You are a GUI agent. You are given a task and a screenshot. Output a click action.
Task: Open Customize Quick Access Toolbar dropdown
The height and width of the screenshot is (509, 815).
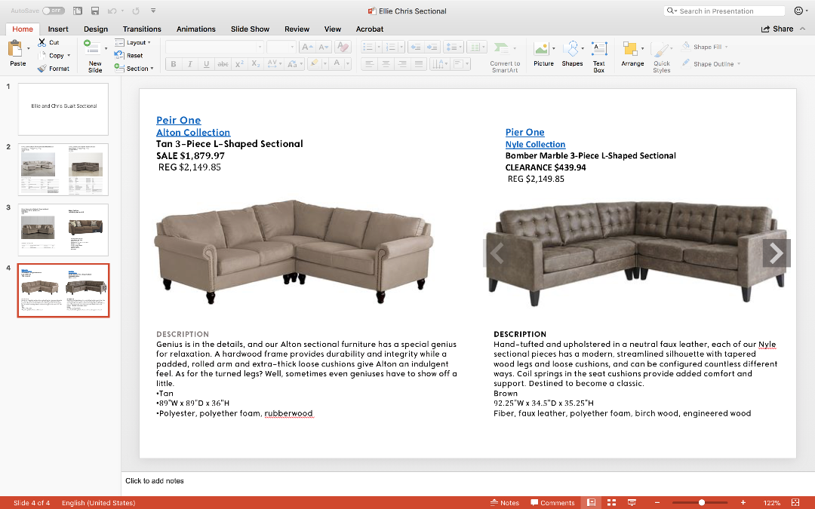click(153, 11)
